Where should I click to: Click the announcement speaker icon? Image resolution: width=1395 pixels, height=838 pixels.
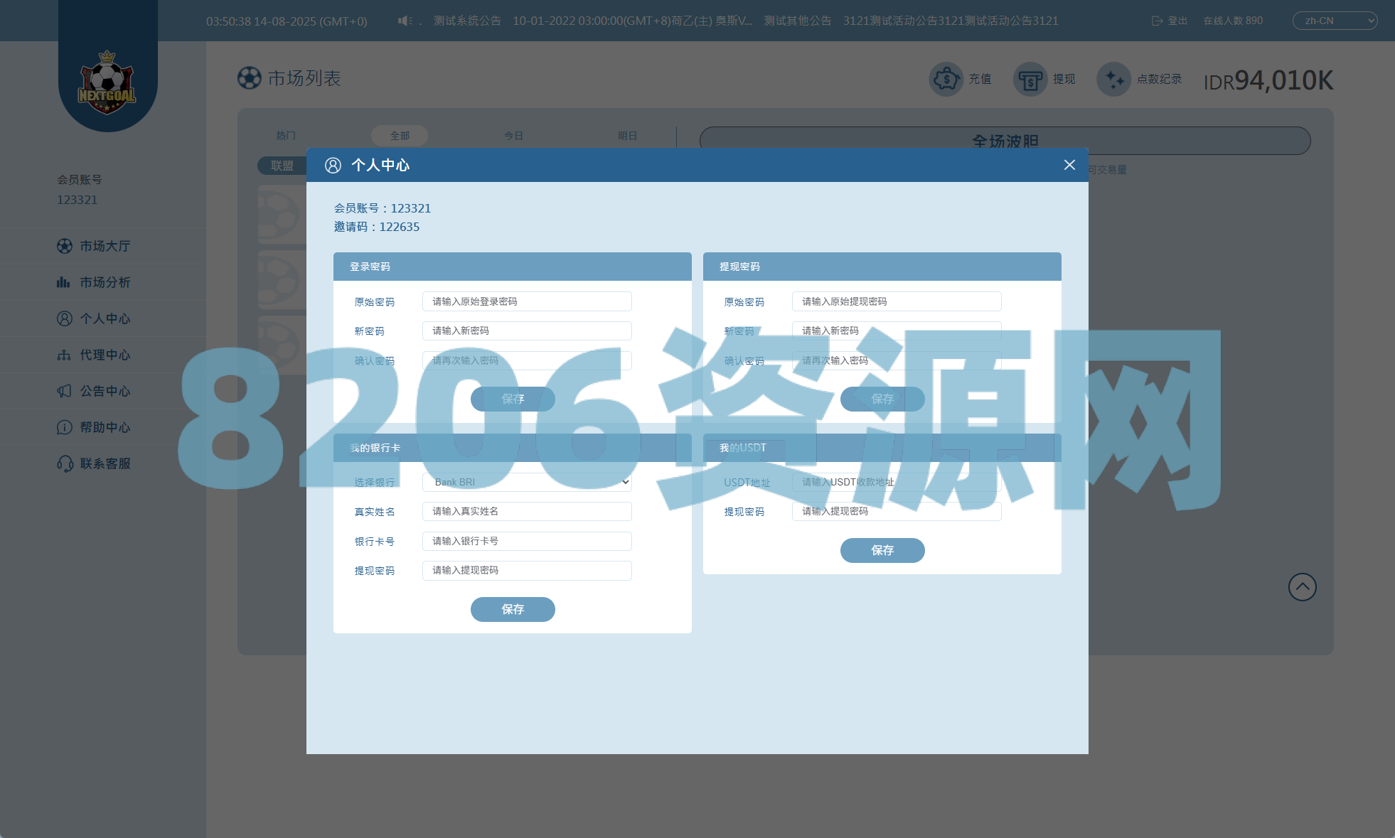[x=405, y=21]
